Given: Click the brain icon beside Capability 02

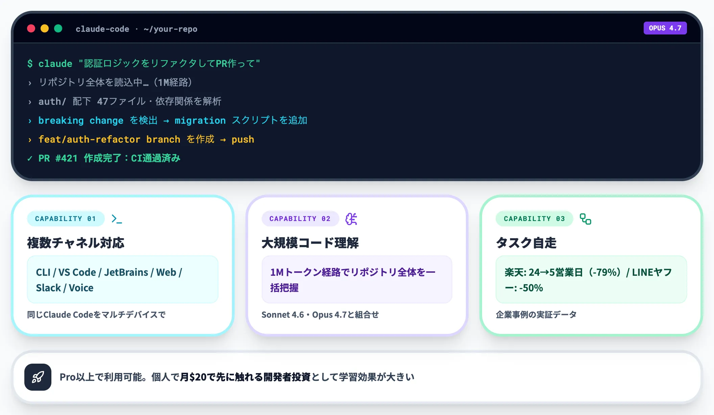Looking at the screenshot, I should pyautogui.click(x=351, y=219).
